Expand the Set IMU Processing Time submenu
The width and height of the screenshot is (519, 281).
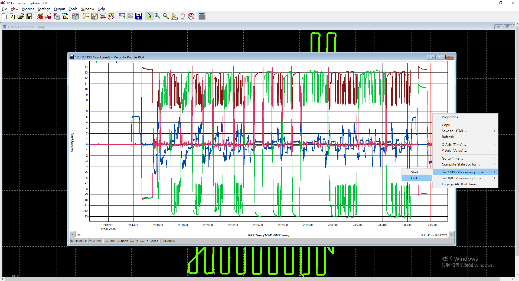tap(461, 178)
